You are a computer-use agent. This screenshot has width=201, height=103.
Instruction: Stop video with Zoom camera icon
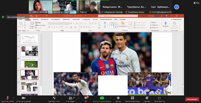(24, 98)
